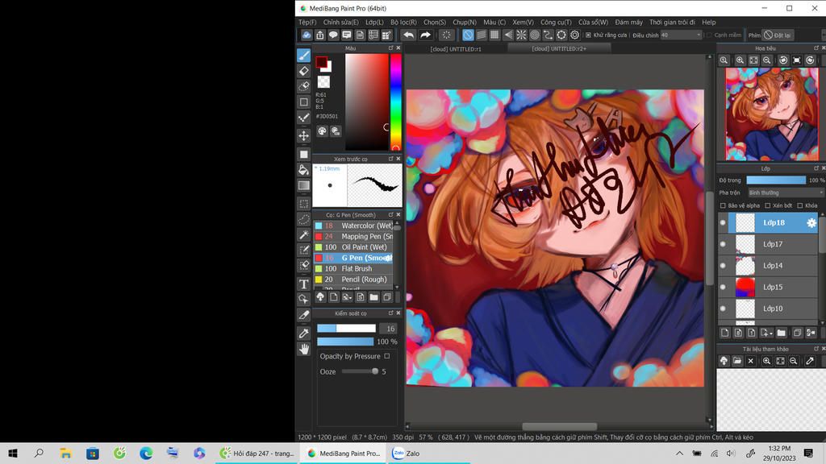Check Bảo vệ alpha option
This screenshot has height=464, width=826.
(x=723, y=205)
